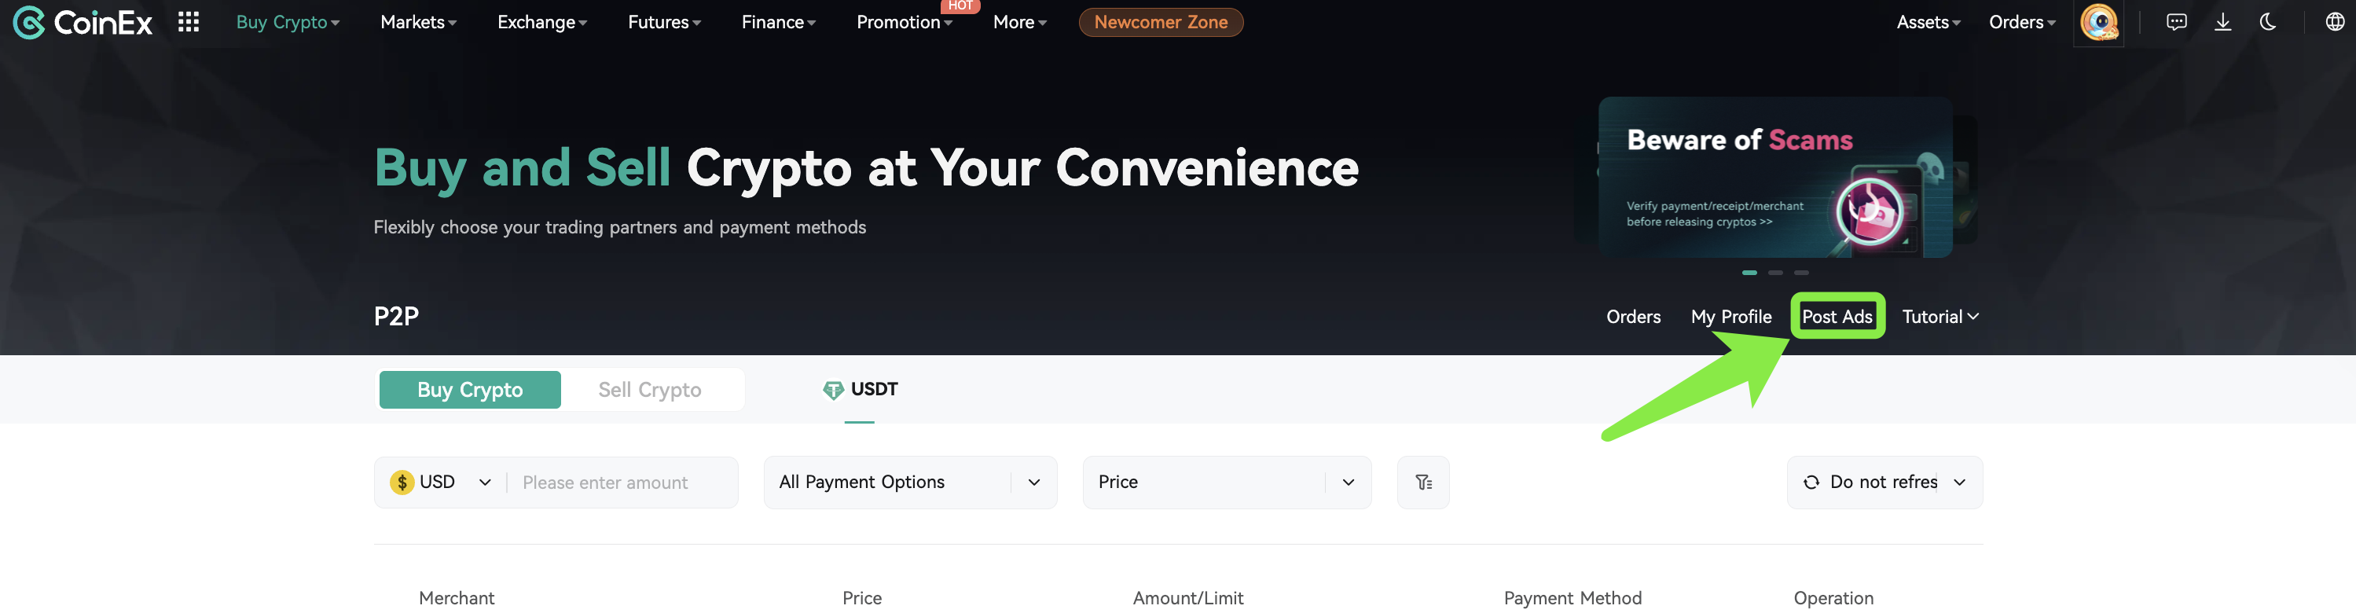
Task: Select the USDT coin tab
Action: (x=860, y=390)
